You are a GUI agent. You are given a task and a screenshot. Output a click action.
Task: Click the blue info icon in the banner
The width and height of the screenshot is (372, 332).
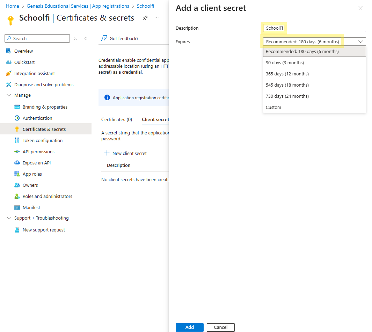(107, 97)
